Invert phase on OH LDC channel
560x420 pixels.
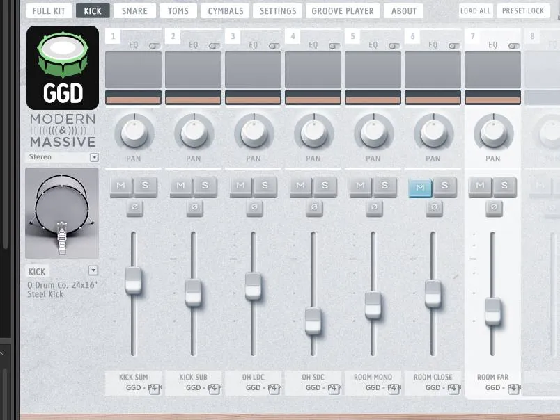[x=255, y=208]
